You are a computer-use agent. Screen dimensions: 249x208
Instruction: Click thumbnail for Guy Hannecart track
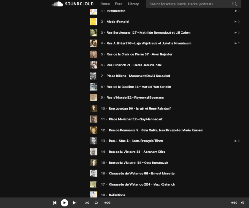(93, 119)
